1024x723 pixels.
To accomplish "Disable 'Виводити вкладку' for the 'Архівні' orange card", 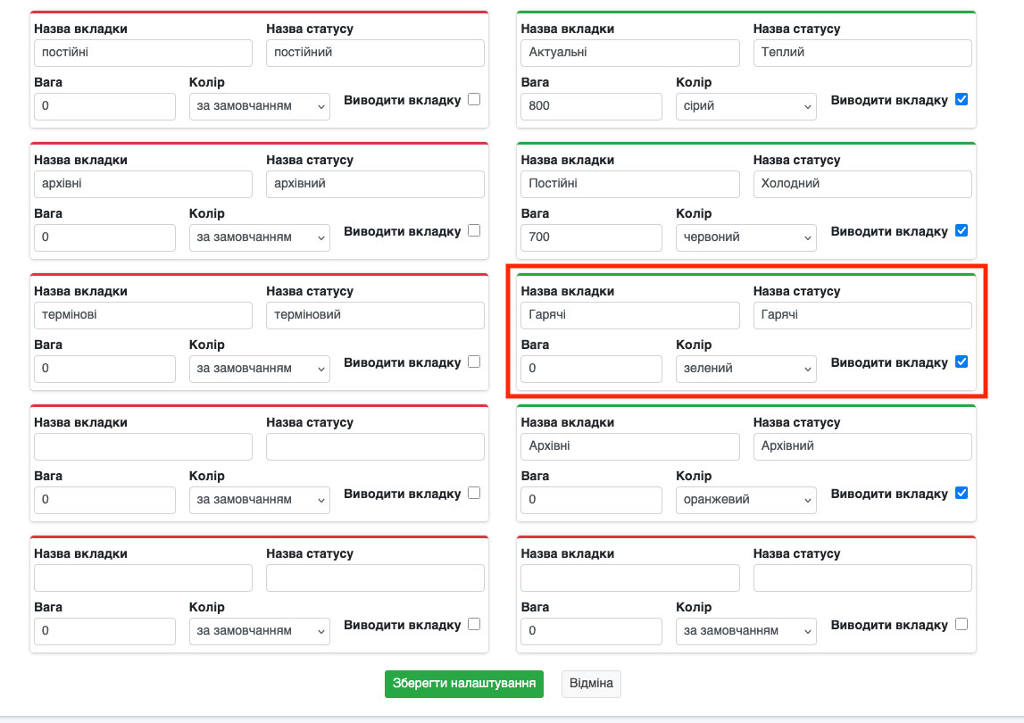I will tap(961, 493).
